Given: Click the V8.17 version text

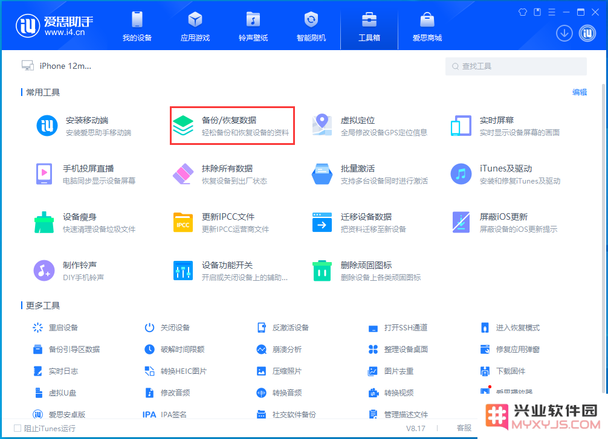Looking at the screenshot, I should [x=416, y=428].
